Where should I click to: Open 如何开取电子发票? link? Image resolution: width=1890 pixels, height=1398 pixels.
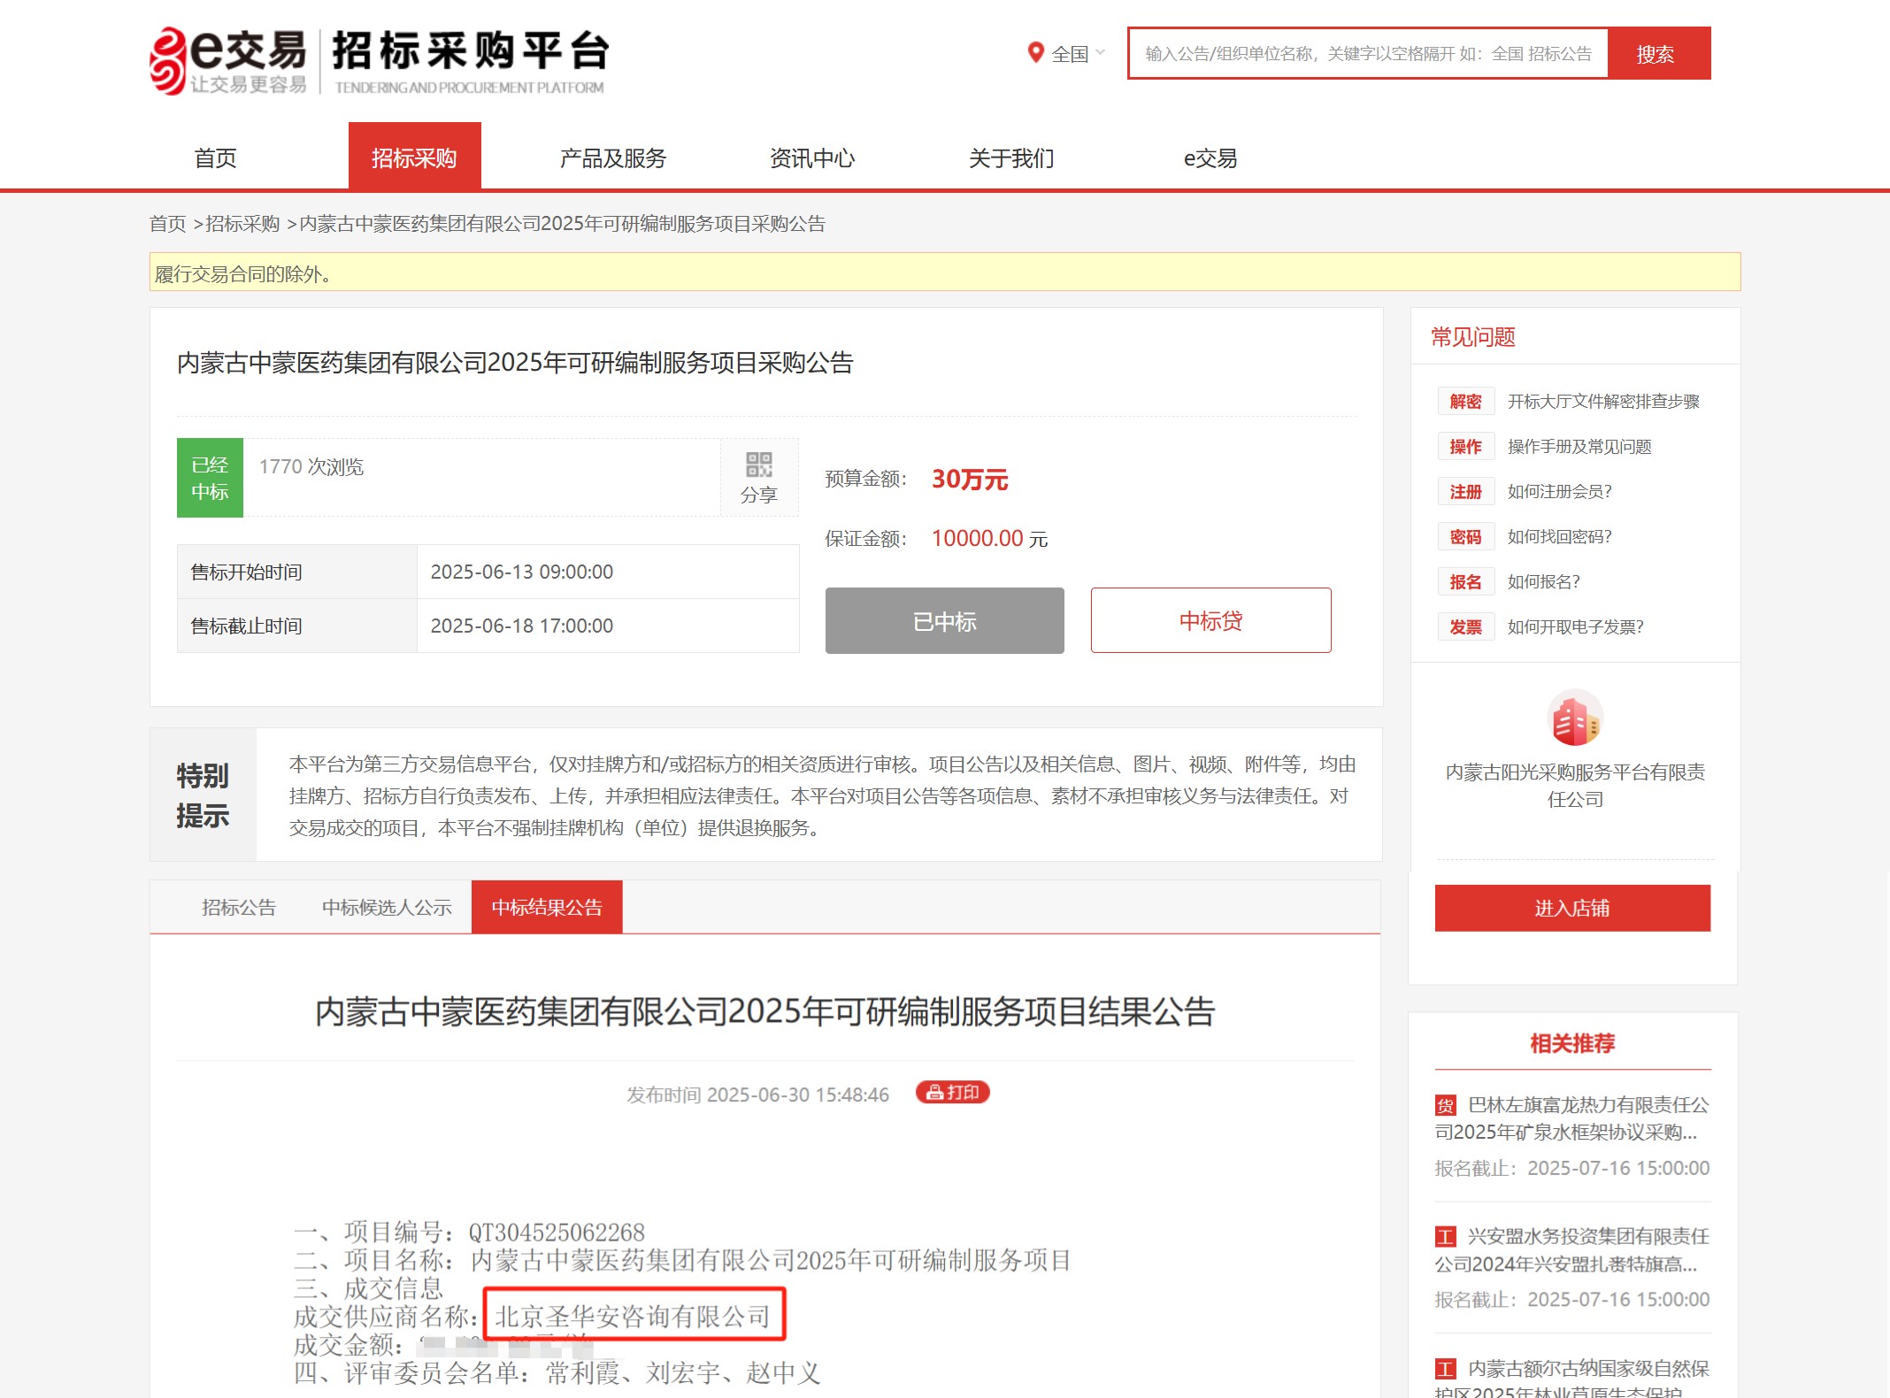click(1576, 627)
